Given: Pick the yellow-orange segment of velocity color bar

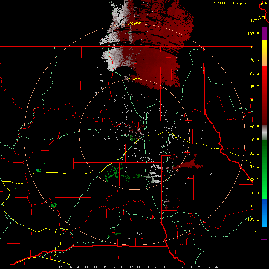Looking at the screenshot, I should pos(264,53).
